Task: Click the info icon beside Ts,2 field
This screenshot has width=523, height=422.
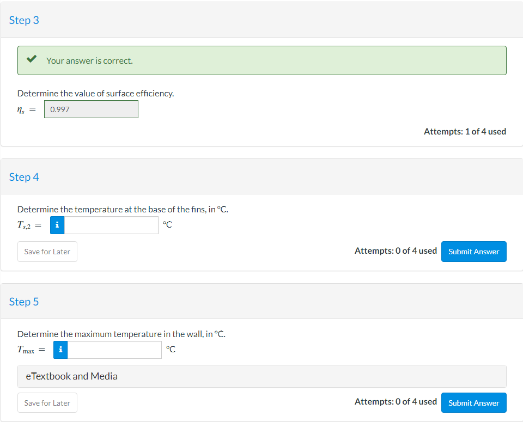Action: tap(57, 225)
